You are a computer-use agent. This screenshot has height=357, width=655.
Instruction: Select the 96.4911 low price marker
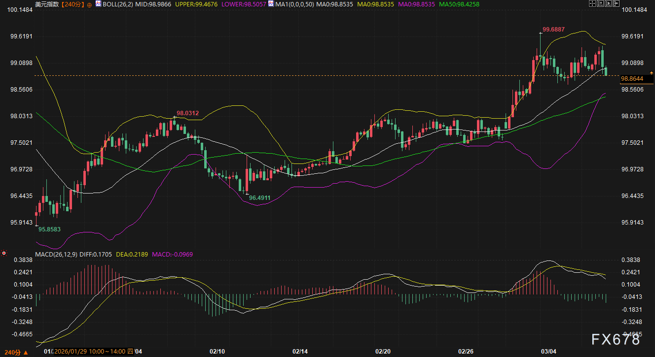coord(259,197)
